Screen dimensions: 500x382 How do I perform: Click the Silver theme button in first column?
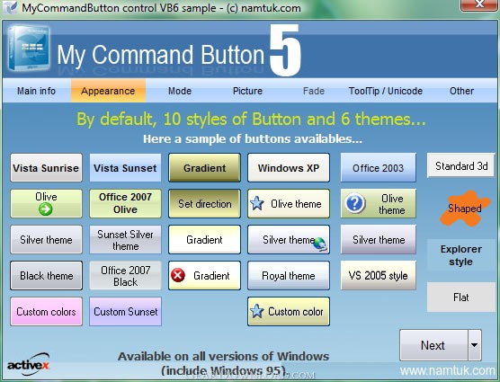(46, 239)
